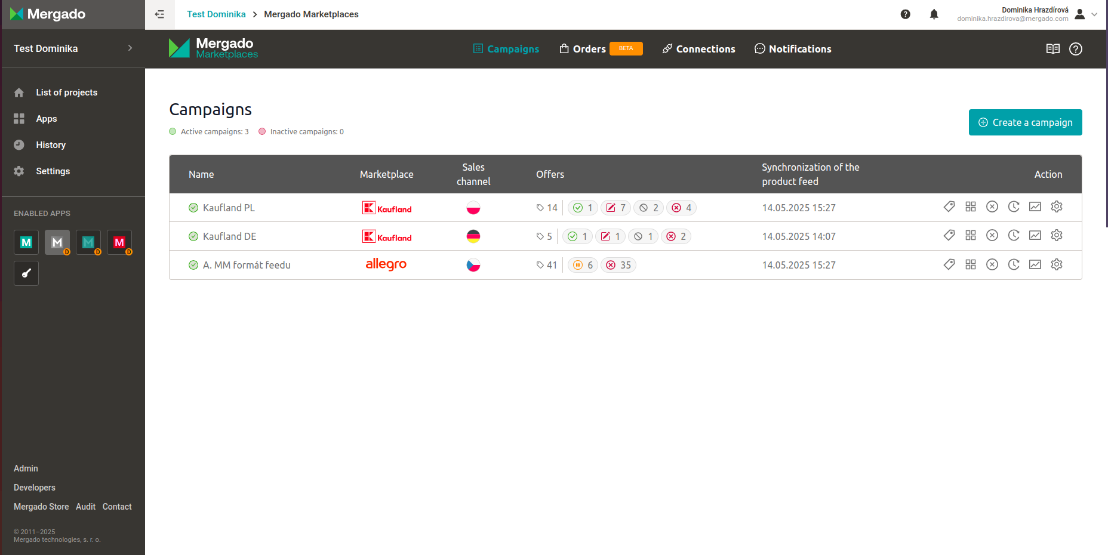Open History in the left sidebar
The height and width of the screenshot is (555, 1108).
point(50,145)
